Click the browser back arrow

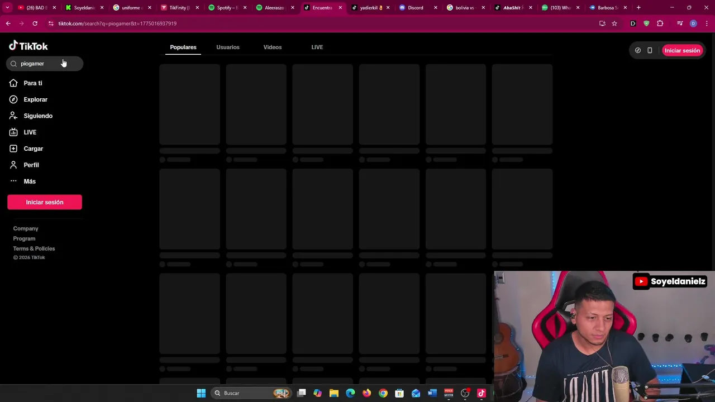click(x=8, y=23)
